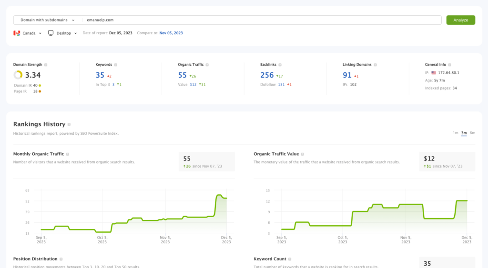Click the info icon beside General Info

click(x=450, y=65)
